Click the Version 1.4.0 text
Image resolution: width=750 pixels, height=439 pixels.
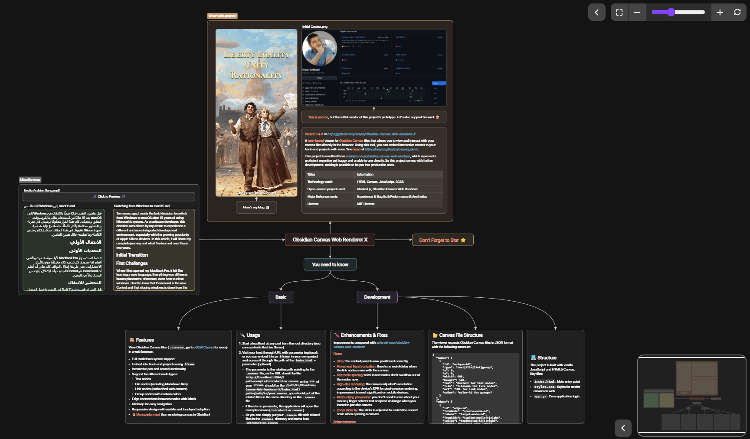pyautogui.click(x=314, y=134)
